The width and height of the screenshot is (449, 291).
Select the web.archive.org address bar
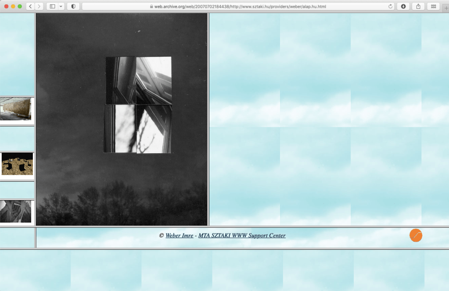238,6
